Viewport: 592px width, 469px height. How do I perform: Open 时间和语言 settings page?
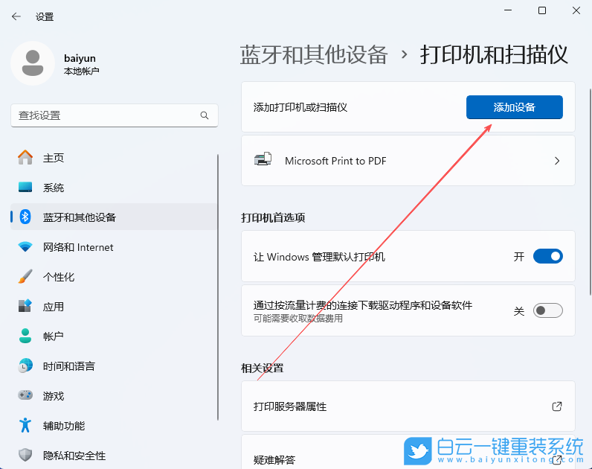113,366
